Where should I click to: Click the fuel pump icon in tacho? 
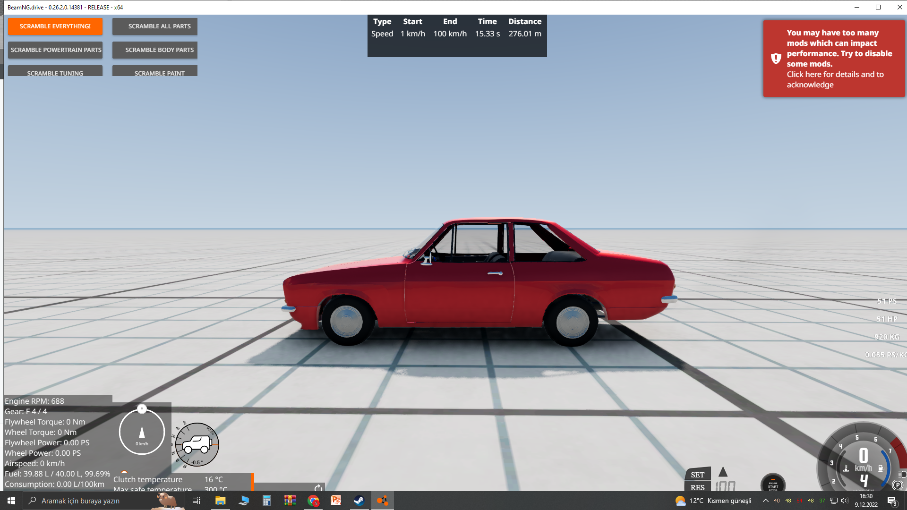[x=881, y=468]
